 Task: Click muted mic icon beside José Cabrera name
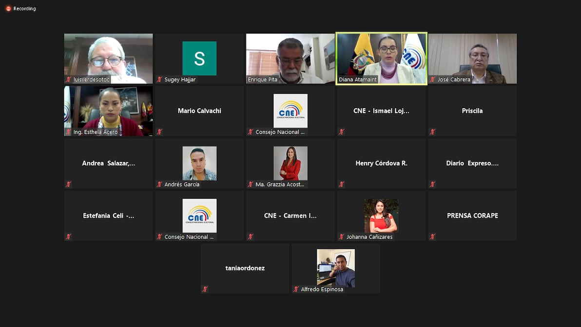coord(433,80)
